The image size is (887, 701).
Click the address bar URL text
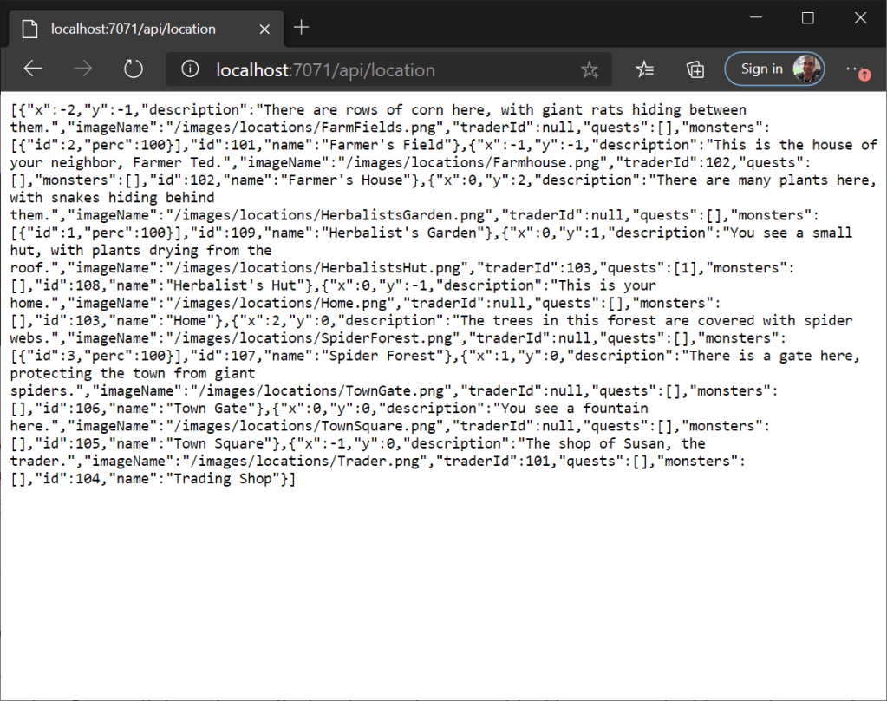pyautogui.click(x=325, y=70)
